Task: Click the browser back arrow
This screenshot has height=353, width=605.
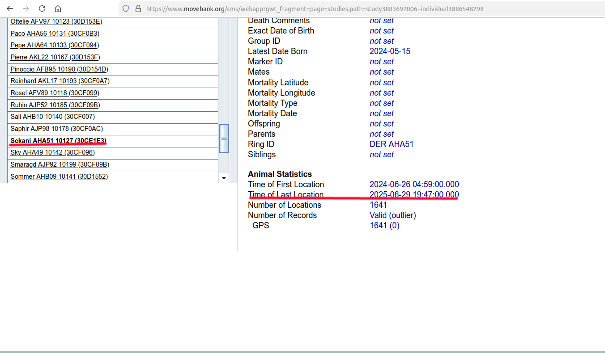Action: click(10, 8)
